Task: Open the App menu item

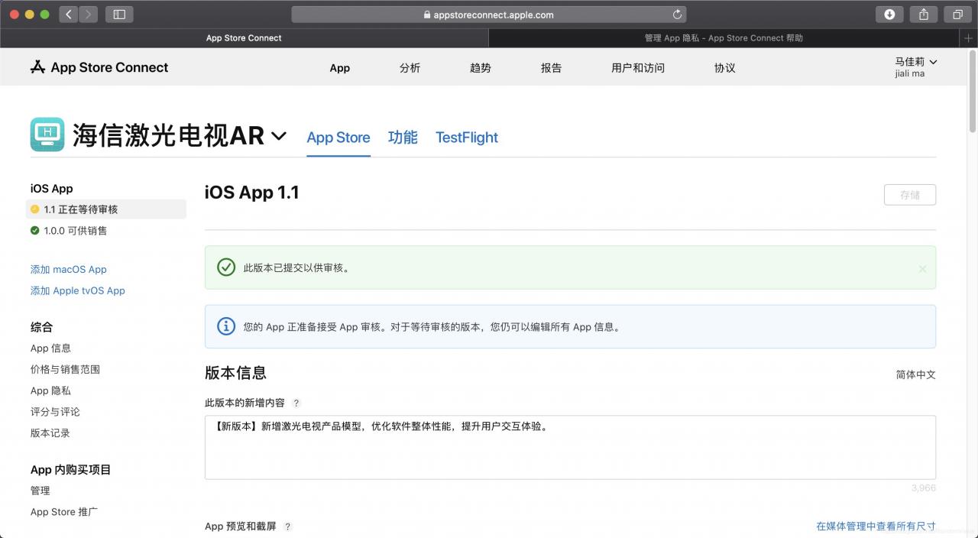Action: pos(340,68)
